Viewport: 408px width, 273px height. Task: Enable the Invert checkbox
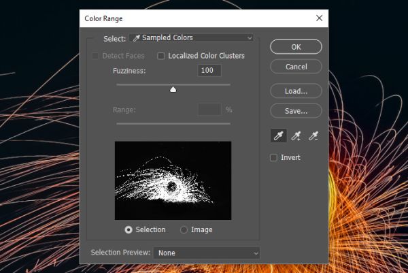(x=273, y=157)
